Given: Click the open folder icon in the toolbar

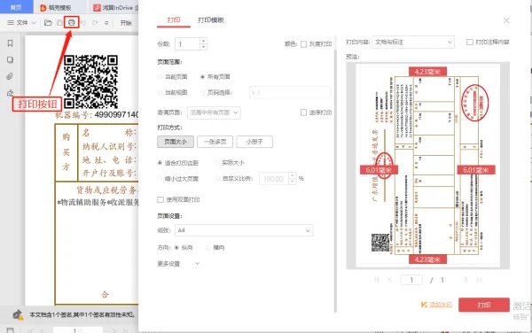Looking at the screenshot, I should [48, 23].
